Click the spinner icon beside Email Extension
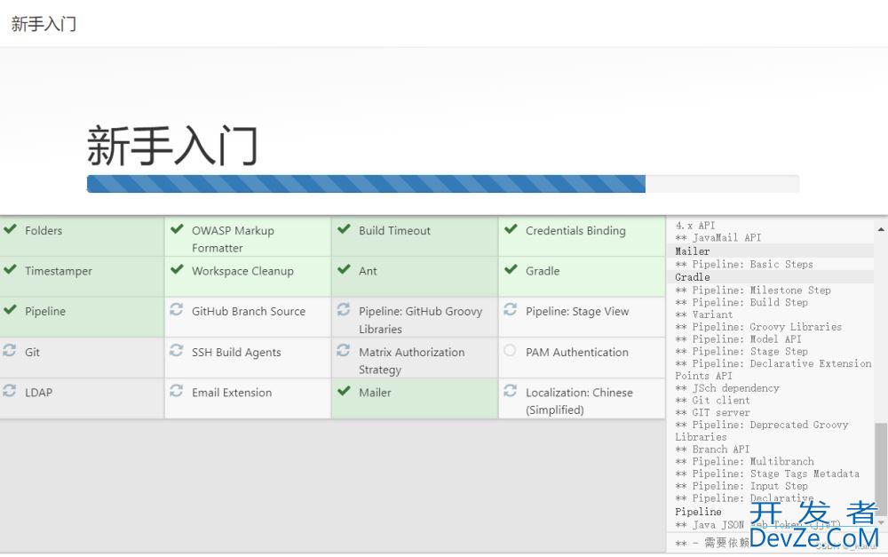This screenshot has height=557, width=888. pyautogui.click(x=176, y=390)
